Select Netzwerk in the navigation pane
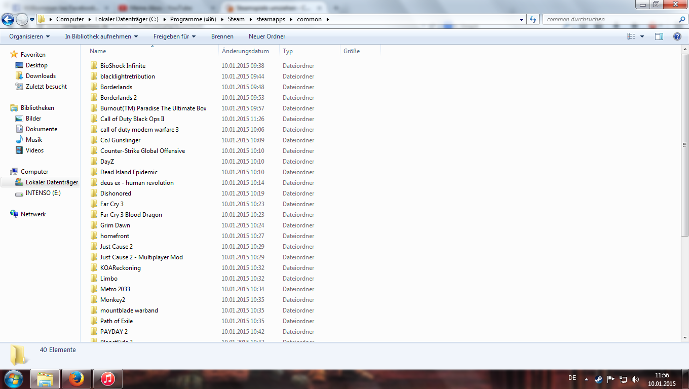Viewport: 689px width, 389px height. [33, 214]
